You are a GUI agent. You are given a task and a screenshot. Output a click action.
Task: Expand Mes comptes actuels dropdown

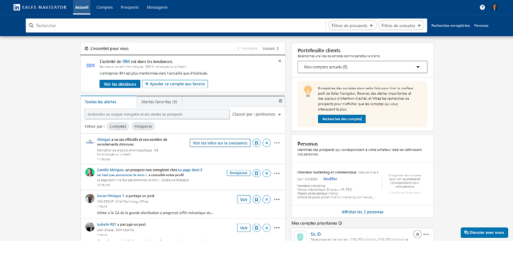(x=362, y=67)
